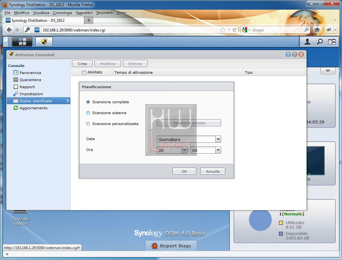The height and width of the screenshot is (260, 342).
Task: Select Scansione personalizzata radio button
Action: 88,123
